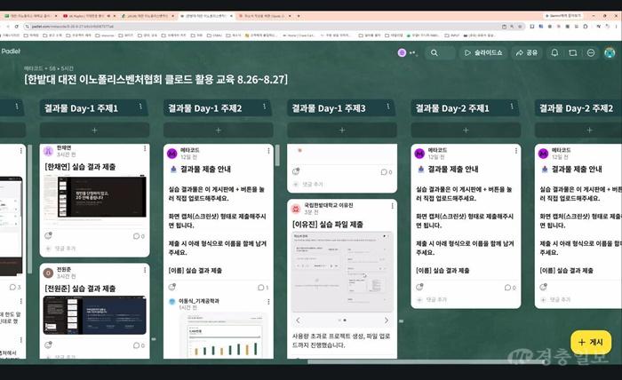Click the [한채연] 실습 결과 제출 title
This screenshot has width=622, height=380.
click(80, 167)
